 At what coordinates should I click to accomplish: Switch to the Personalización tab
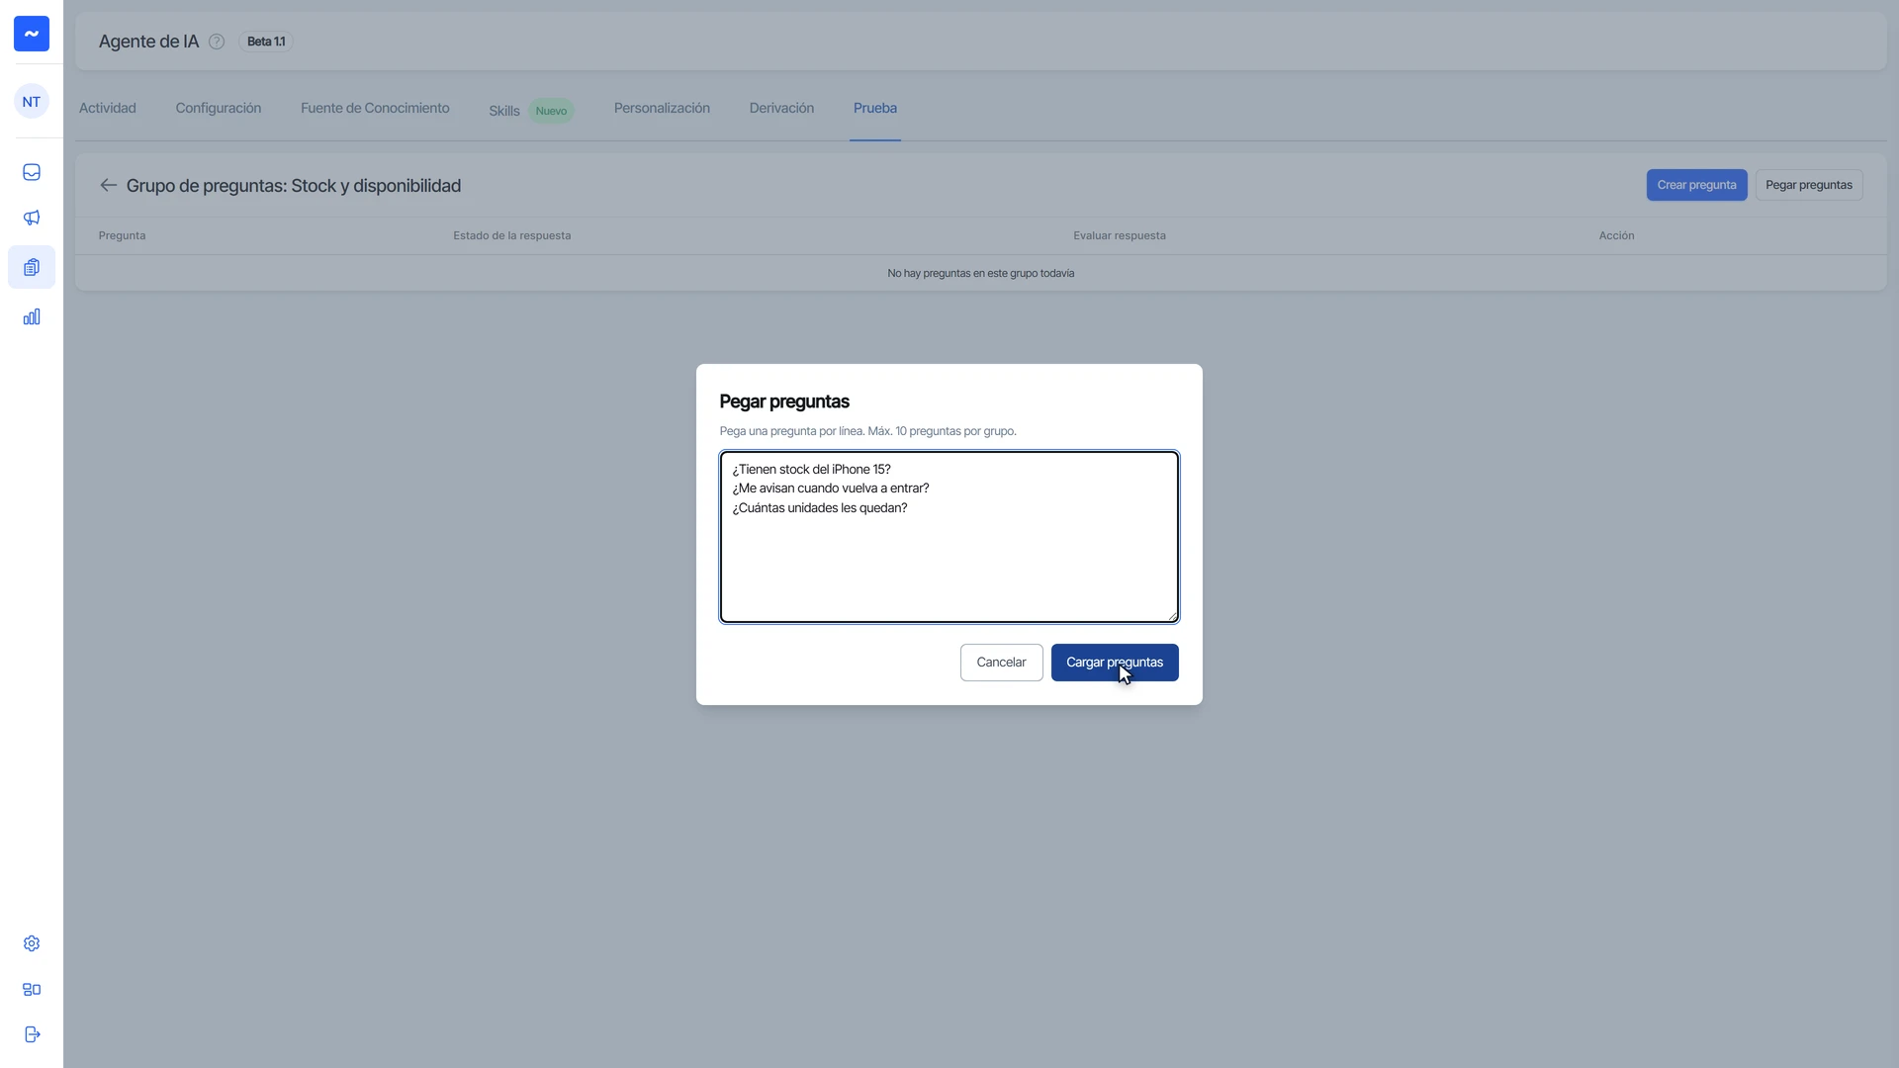(x=662, y=108)
